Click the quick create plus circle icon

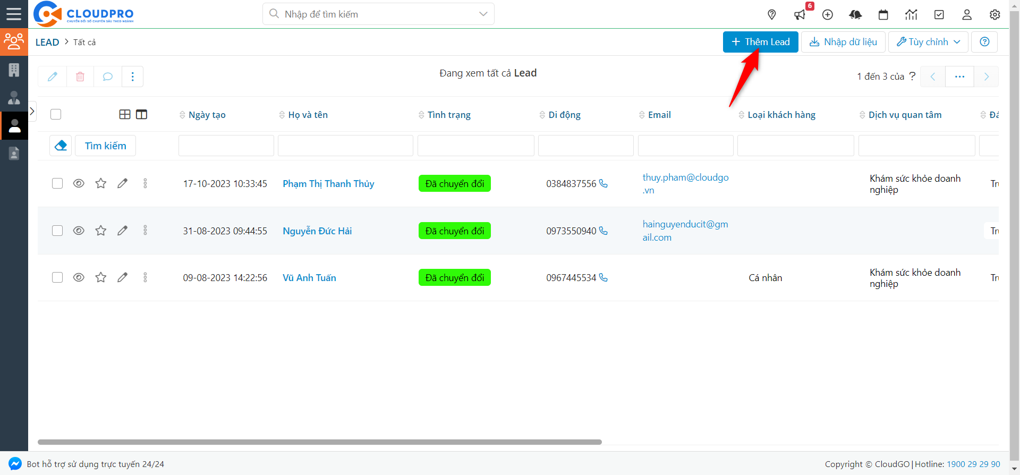pyautogui.click(x=828, y=15)
